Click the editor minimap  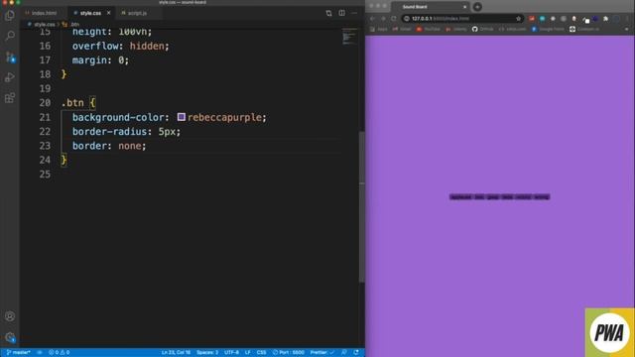(349, 37)
